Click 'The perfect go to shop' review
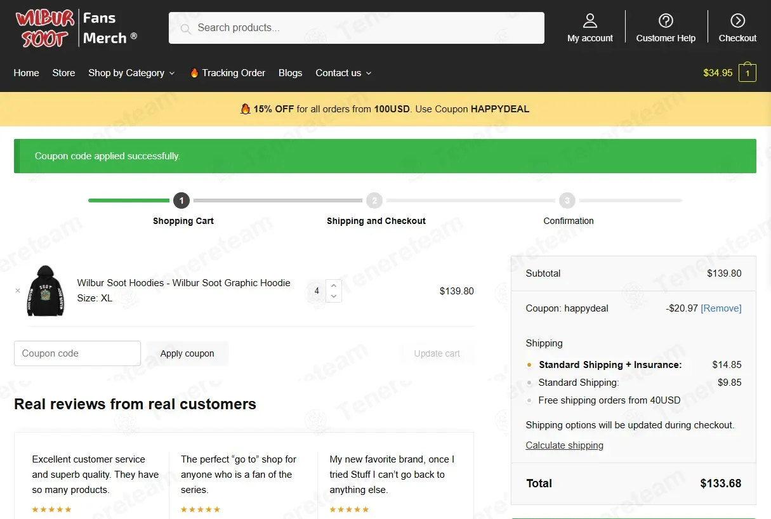Image resolution: width=771 pixels, height=519 pixels. 239,475
